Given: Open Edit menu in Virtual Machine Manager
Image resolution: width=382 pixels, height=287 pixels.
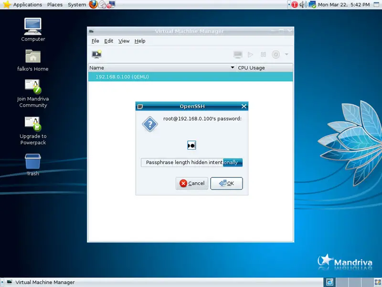Looking at the screenshot, I should point(109,41).
